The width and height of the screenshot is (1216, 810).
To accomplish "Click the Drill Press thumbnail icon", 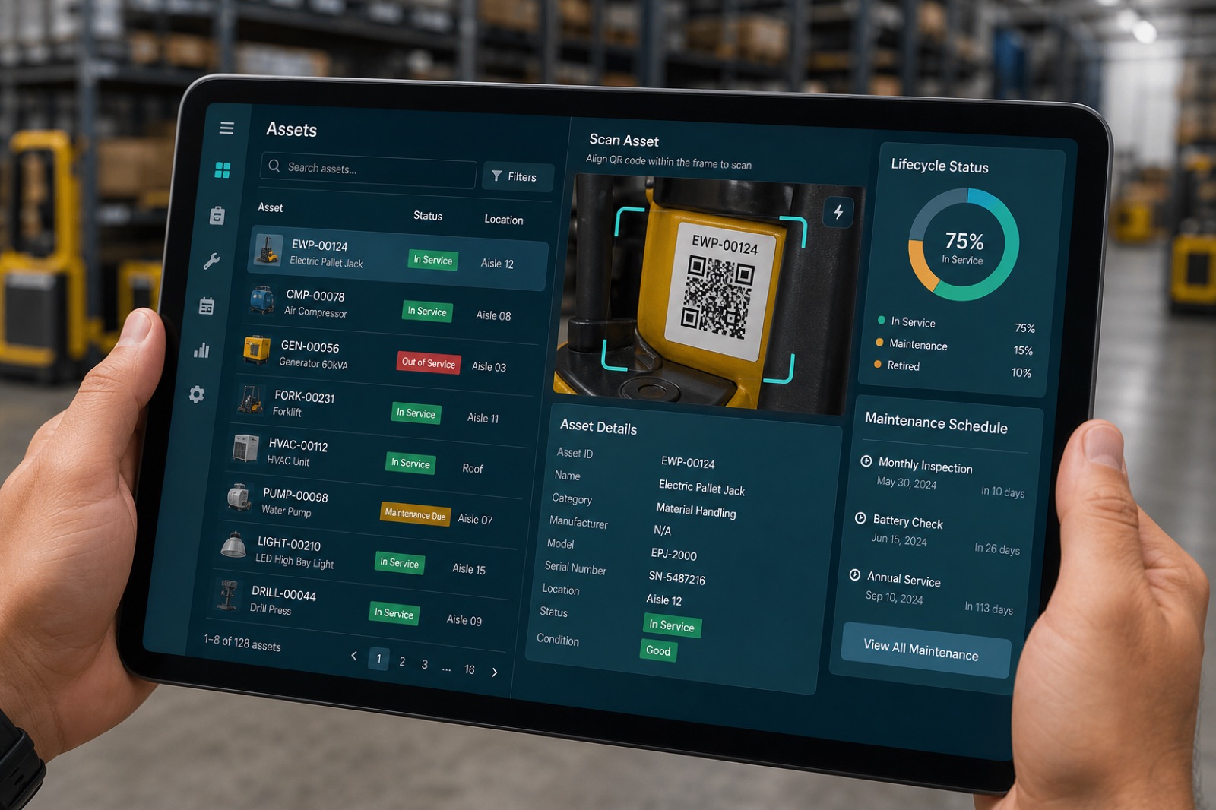I will [226, 594].
